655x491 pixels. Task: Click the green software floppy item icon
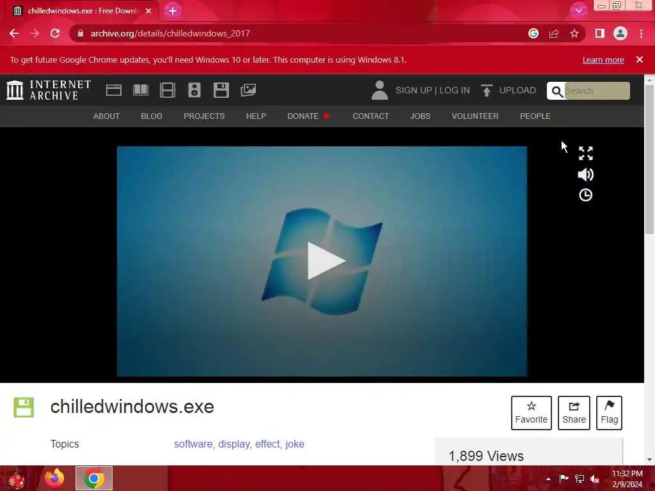pos(24,407)
